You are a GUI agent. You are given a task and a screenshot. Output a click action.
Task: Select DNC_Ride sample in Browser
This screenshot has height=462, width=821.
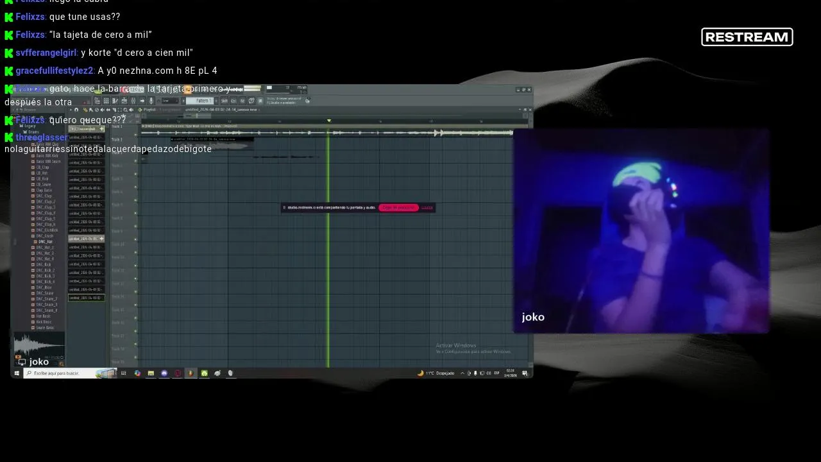(x=42, y=287)
